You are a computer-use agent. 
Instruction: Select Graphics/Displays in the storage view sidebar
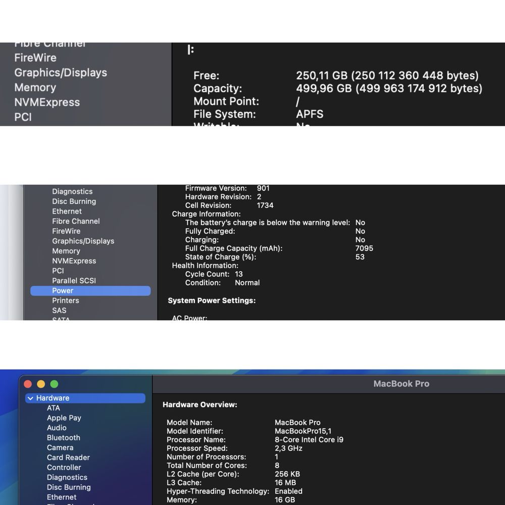(61, 72)
